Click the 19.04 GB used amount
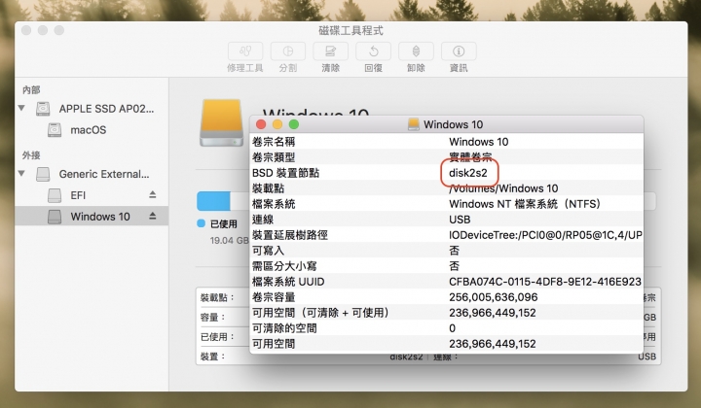This screenshot has height=408, width=701. pos(229,240)
